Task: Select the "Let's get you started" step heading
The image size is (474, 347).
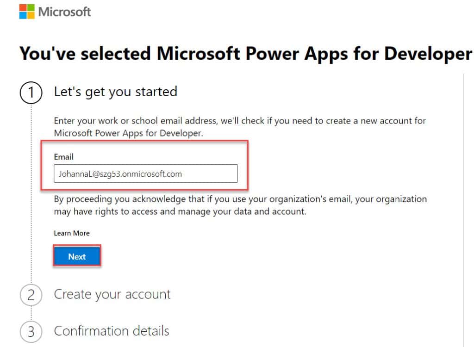Action: pos(115,92)
